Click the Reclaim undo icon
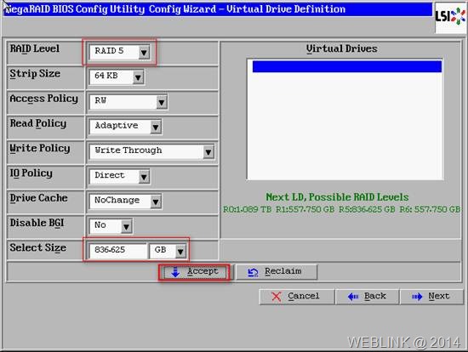468x352 pixels. 253,272
